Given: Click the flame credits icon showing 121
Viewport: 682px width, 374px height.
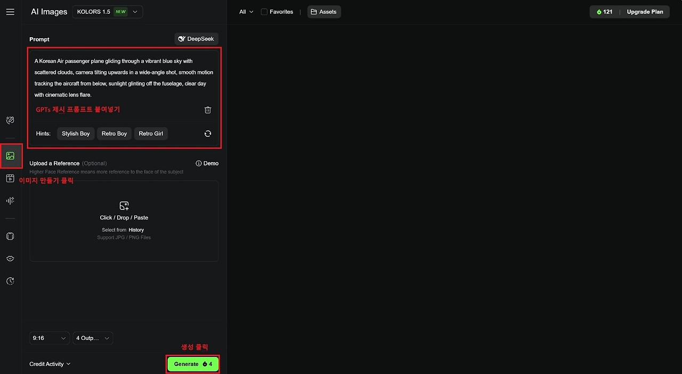Looking at the screenshot, I should pos(599,12).
